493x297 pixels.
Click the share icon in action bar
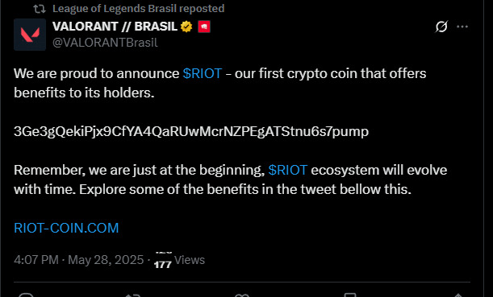coord(457,295)
